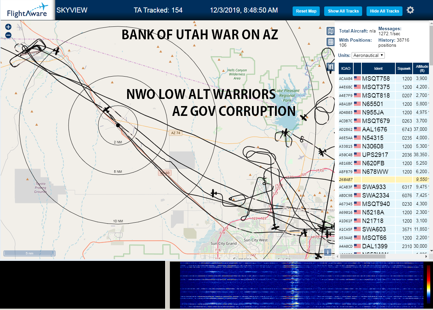
Task: Select the N678WW aircraft row
Action: click(384, 171)
